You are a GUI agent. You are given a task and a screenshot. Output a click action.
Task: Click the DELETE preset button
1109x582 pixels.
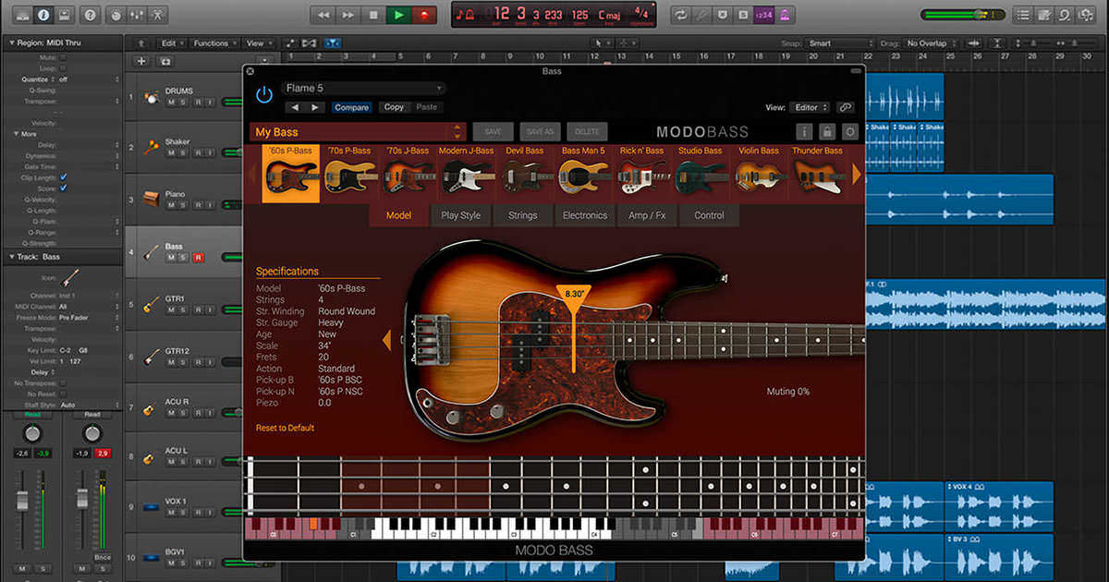click(585, 132)
